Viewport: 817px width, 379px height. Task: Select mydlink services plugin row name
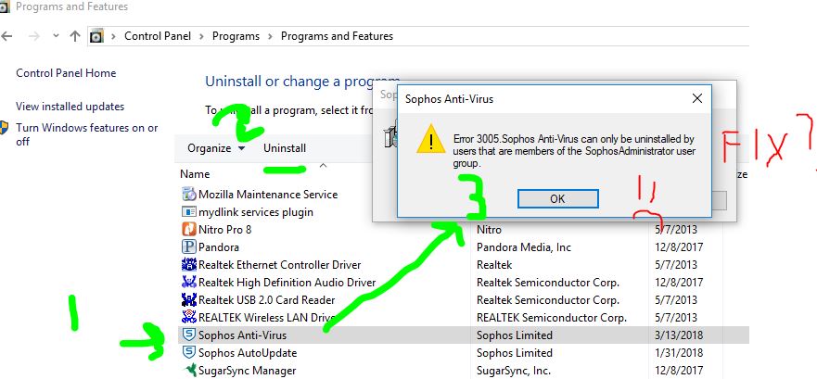pos(256,212)
